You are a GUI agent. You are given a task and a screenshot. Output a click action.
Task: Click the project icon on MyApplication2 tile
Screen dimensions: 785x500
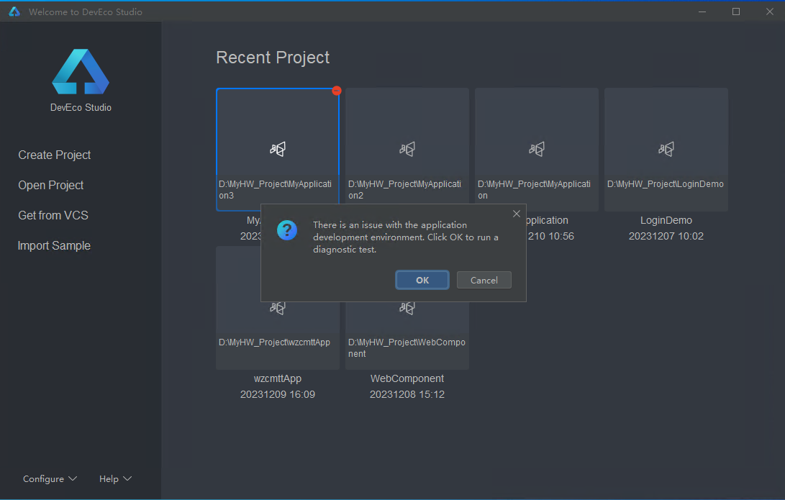pos(407,149)
